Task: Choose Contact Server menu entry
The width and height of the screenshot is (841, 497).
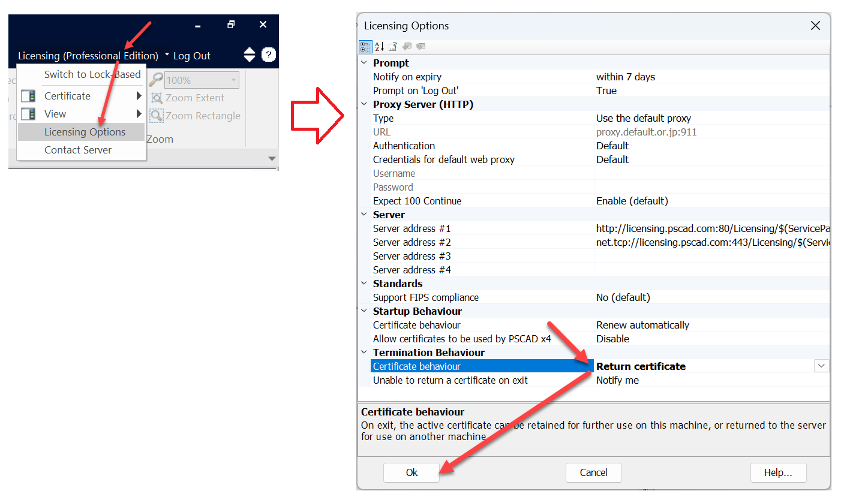Action: pyautogui.click(x=78, y=150)
